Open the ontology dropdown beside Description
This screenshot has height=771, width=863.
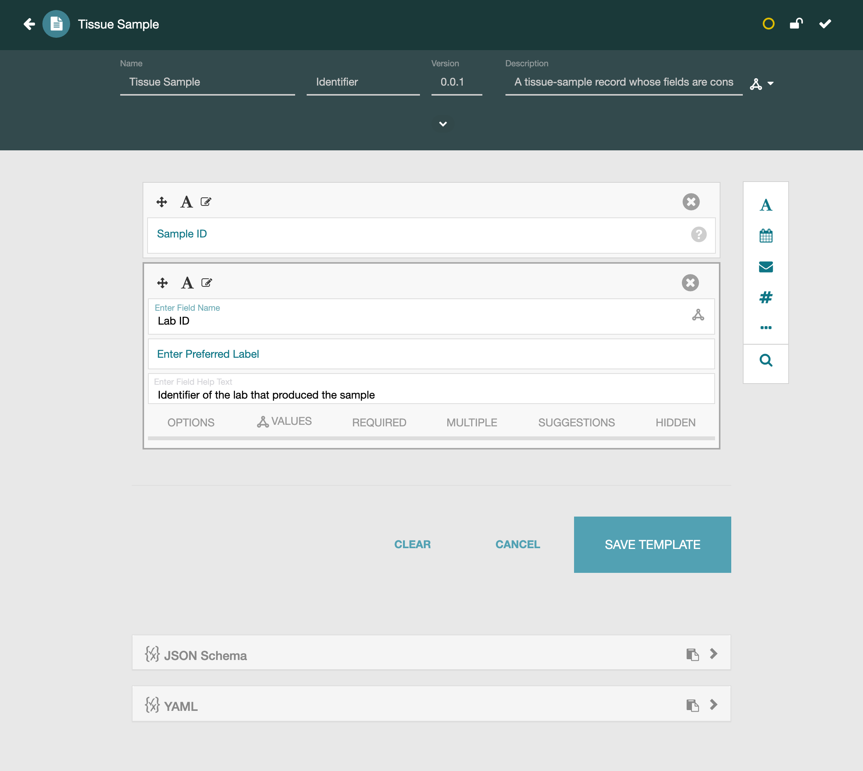(x=761, y=84)
